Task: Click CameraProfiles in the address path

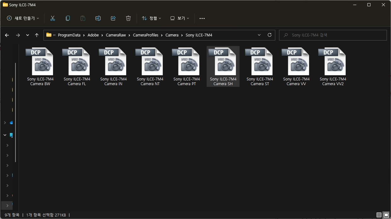Action: click(x=146, y=35)
